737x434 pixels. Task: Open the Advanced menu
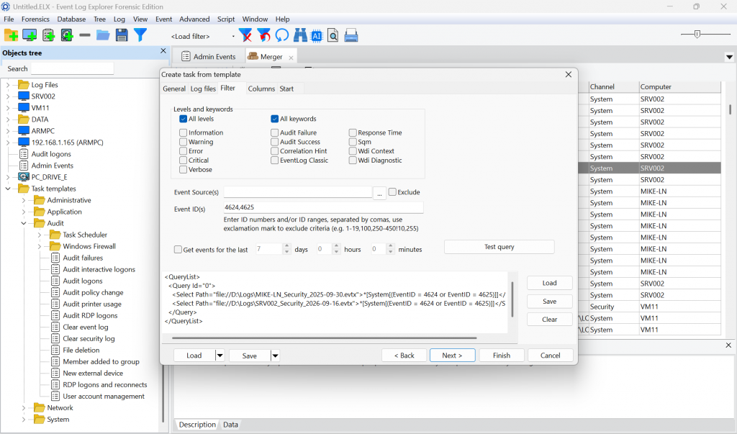click(x=194, y=19)
